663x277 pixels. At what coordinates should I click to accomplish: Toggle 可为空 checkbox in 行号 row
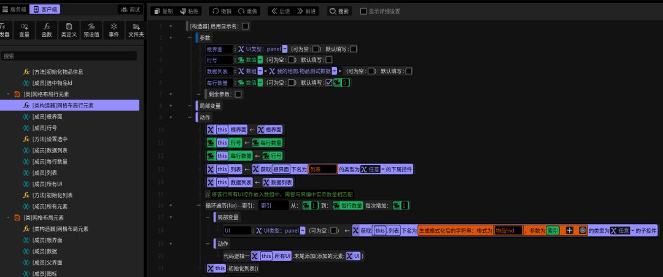292,60
